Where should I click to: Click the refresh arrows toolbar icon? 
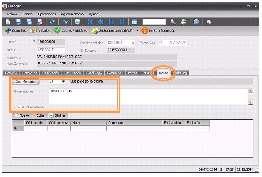pyautogui.click(x=52, y=22)
